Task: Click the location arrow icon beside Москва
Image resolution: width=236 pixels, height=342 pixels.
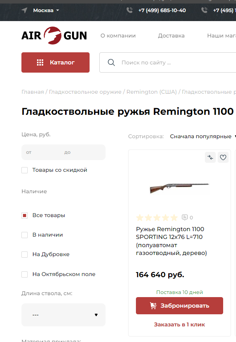Action: click(25, 10)
